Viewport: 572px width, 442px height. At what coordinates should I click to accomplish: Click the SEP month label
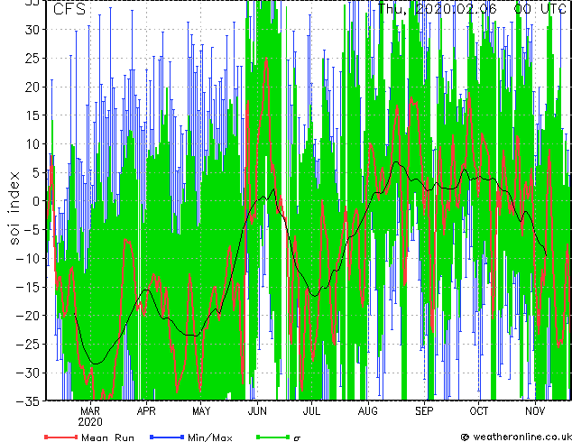click(x=424, y=411)
